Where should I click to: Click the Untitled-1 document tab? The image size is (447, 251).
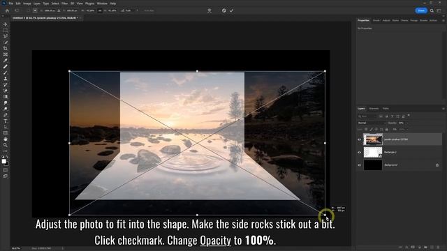coord(45,18)
